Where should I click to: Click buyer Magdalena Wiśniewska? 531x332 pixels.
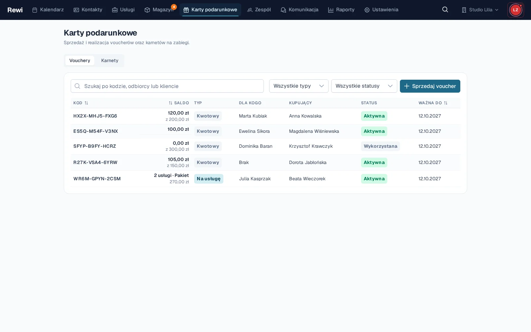tap(314, 131)
